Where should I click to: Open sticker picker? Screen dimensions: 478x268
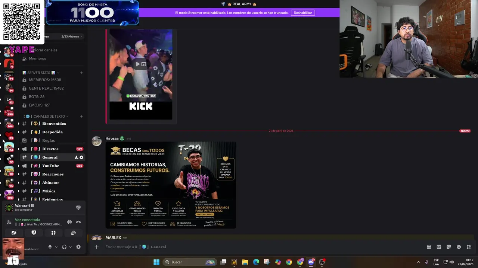(449, 247)
